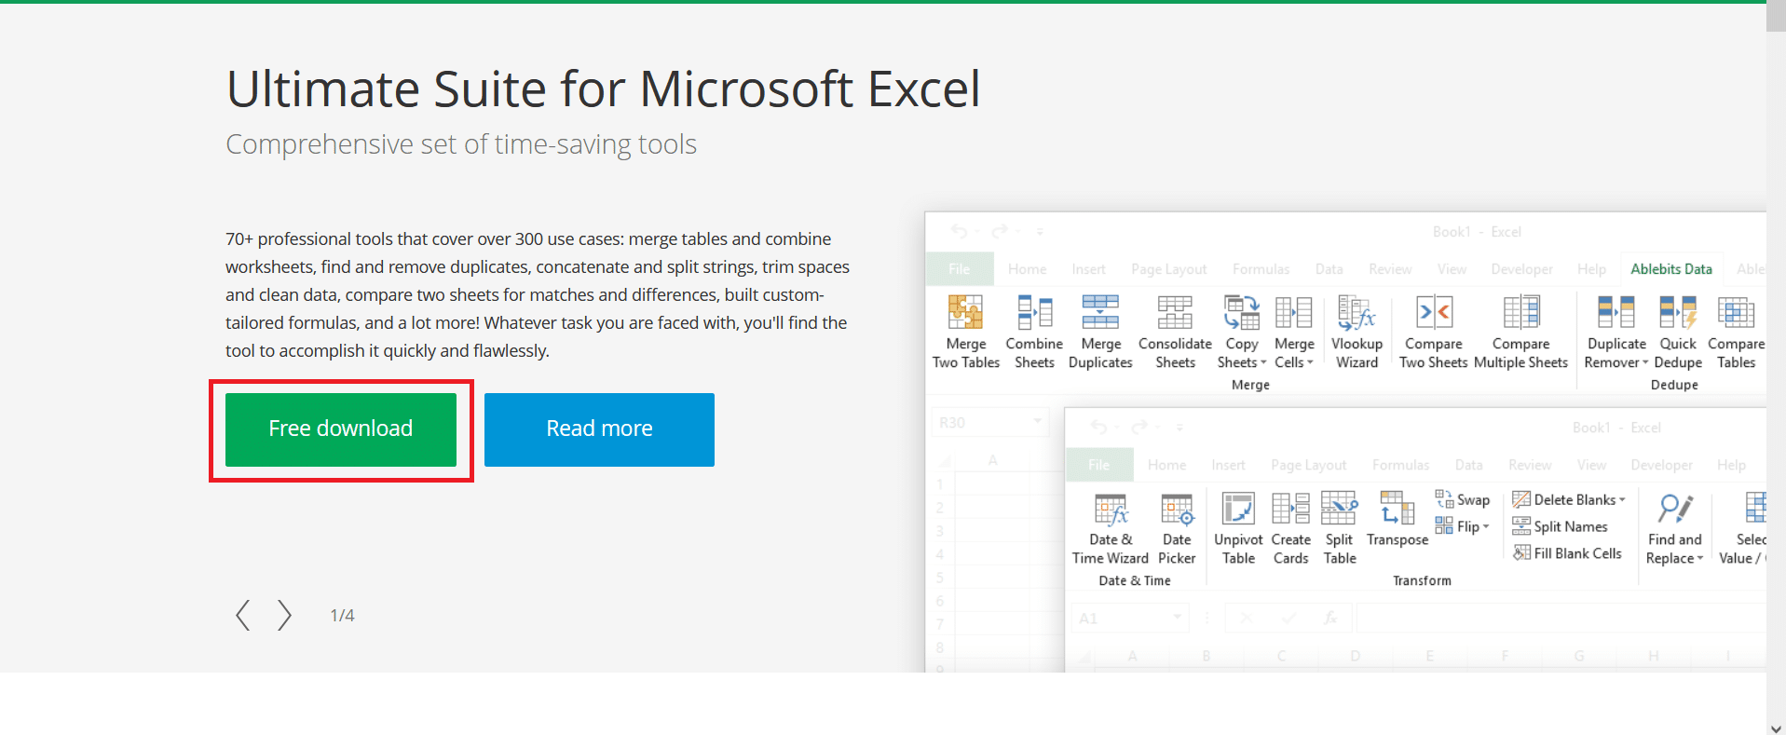
Task: Click the blue Read more button
Action: tap(599, 429)
